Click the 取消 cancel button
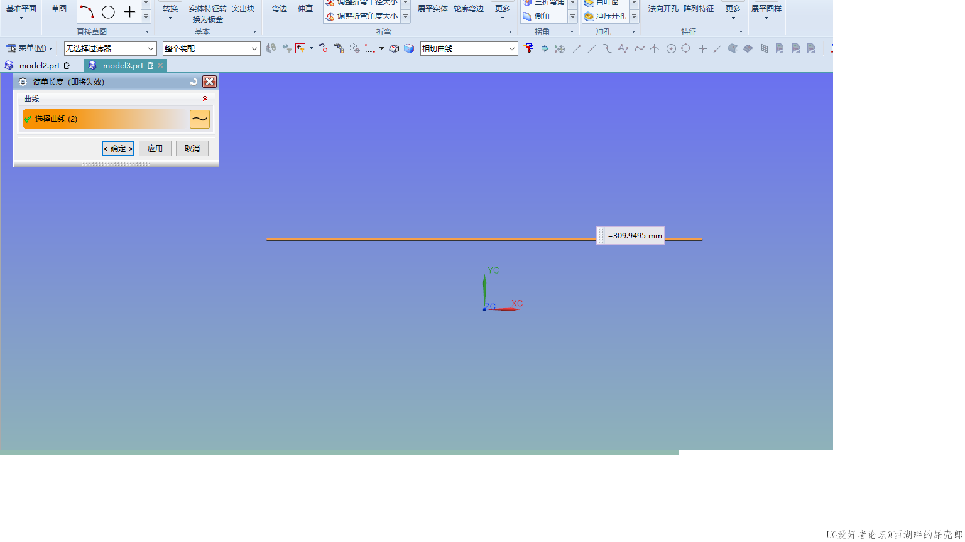The image size is (965, 542). click(192, 149)
